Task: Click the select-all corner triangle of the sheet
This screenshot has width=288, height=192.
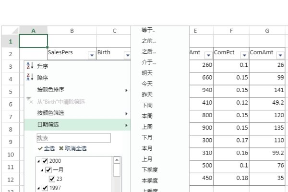Action: 15,31
